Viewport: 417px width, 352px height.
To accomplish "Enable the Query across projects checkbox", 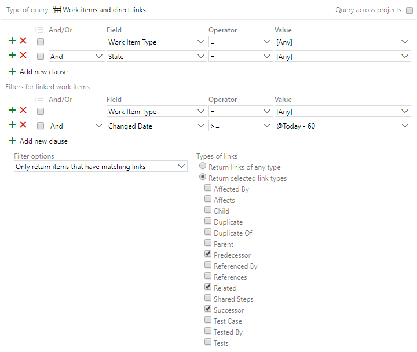I will pos(409,10).
